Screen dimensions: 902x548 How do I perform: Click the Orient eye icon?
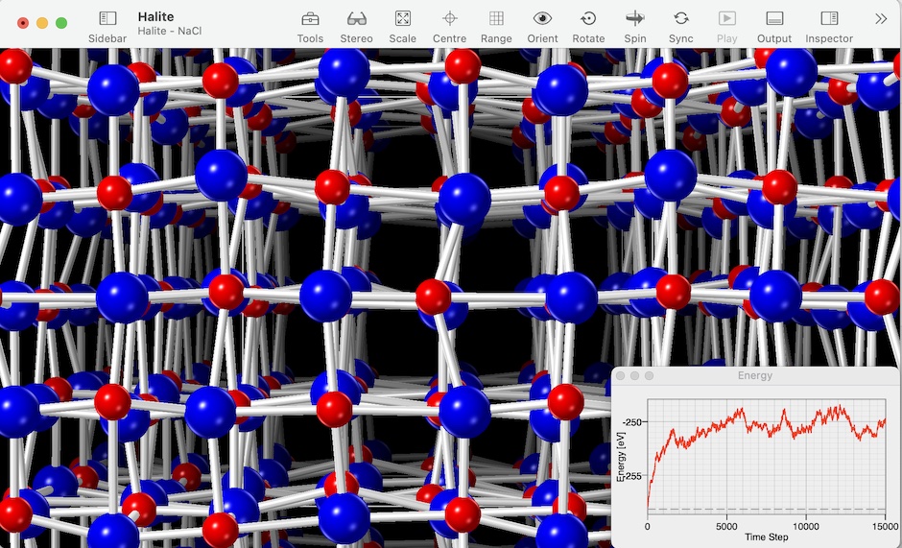tap(542, 19)
